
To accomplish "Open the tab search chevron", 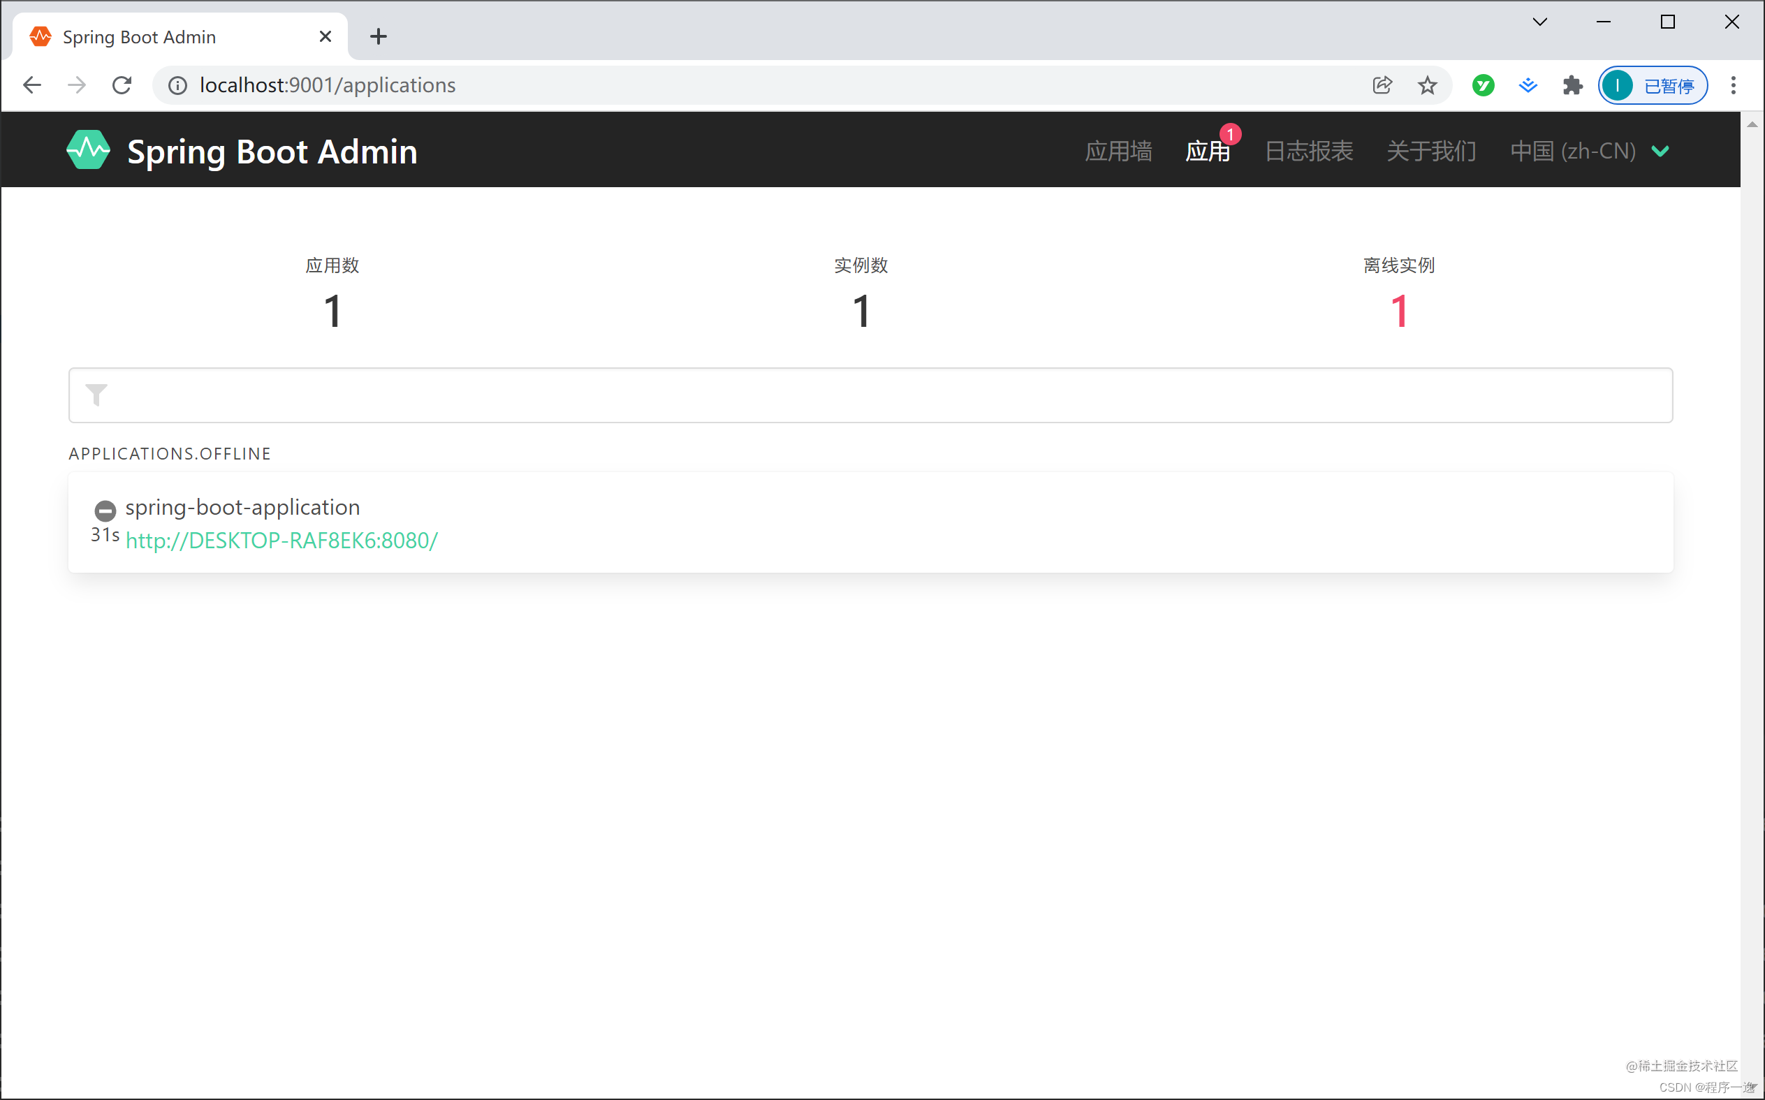I will [1539, 22].
